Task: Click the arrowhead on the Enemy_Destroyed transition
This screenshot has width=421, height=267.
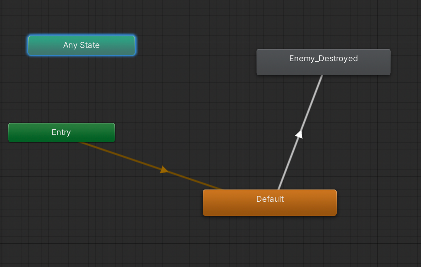Action: tap(299, 135)
